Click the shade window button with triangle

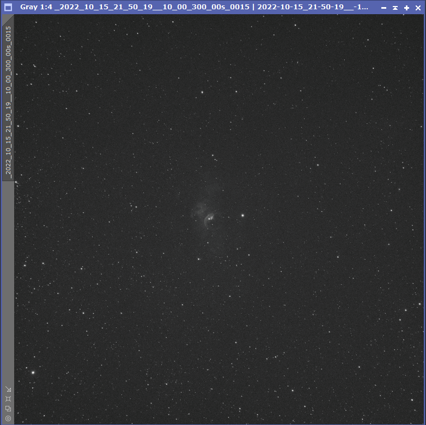pos(395,8)
